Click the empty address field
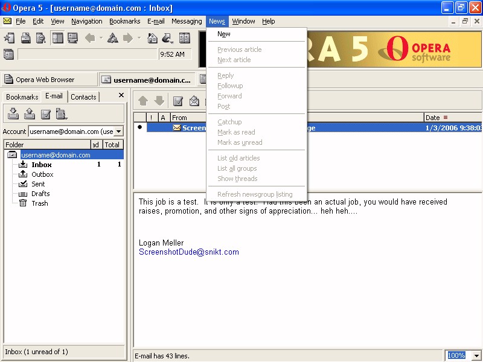483x362 pixels. [88, 54]
